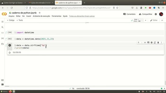Open Comentário panel
The height and width of the screenshot is (93, 166).
[x=129, y=14]
